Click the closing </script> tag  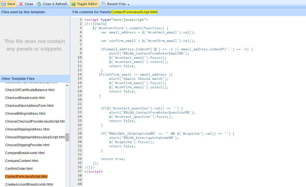pyautogui.click(x=93, y=172)
